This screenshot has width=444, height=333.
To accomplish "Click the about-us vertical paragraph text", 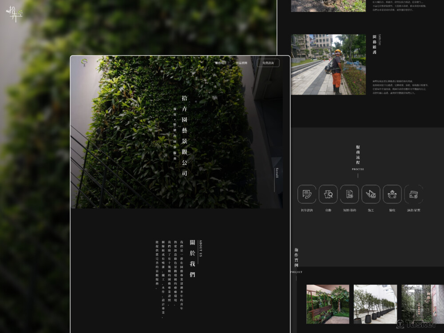I will 169,279.
